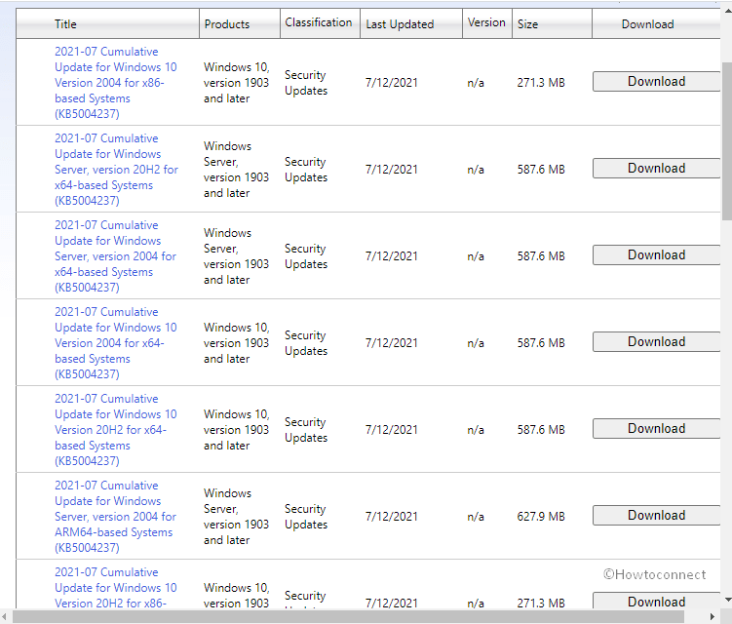Open Windows Server 2004 ARM64 update link
This screenshot has height=624, width=732.
[116, 517]
